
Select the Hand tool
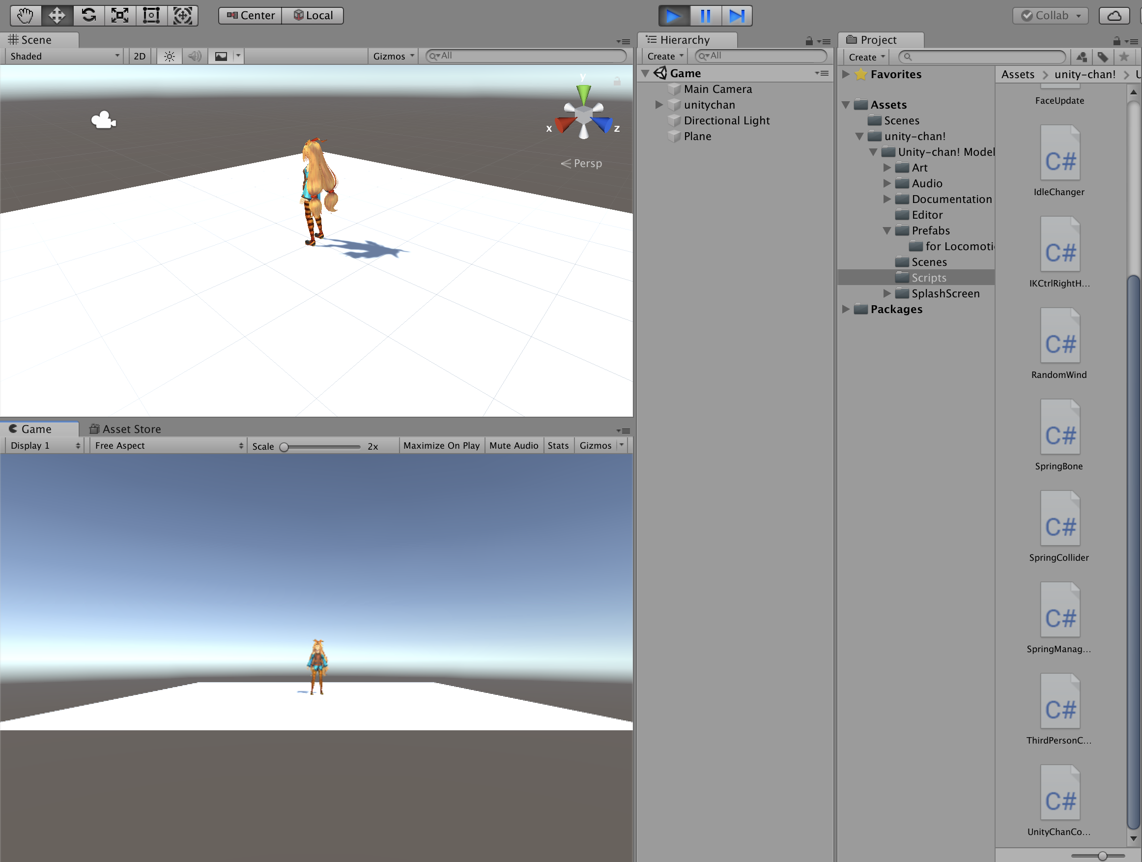click(x=25, y=16)
